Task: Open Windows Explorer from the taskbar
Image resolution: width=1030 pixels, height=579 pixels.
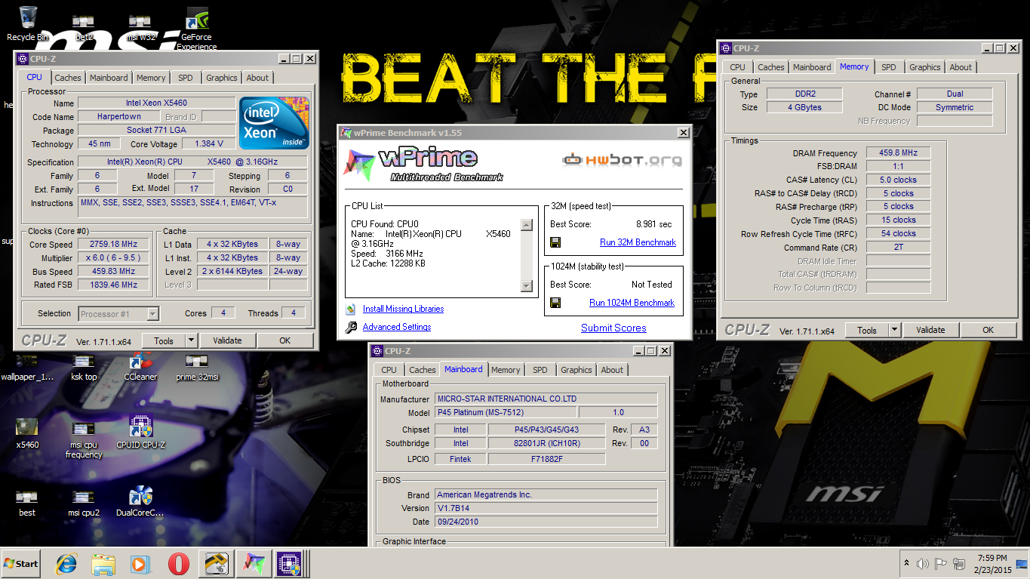Action: (x=103, y=563)
